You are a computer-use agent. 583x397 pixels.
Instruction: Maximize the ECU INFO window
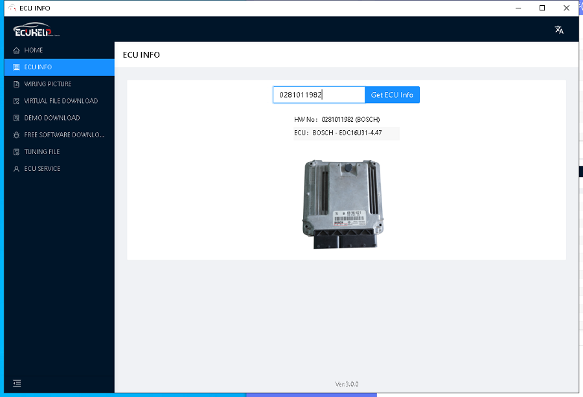coord(542,8)
